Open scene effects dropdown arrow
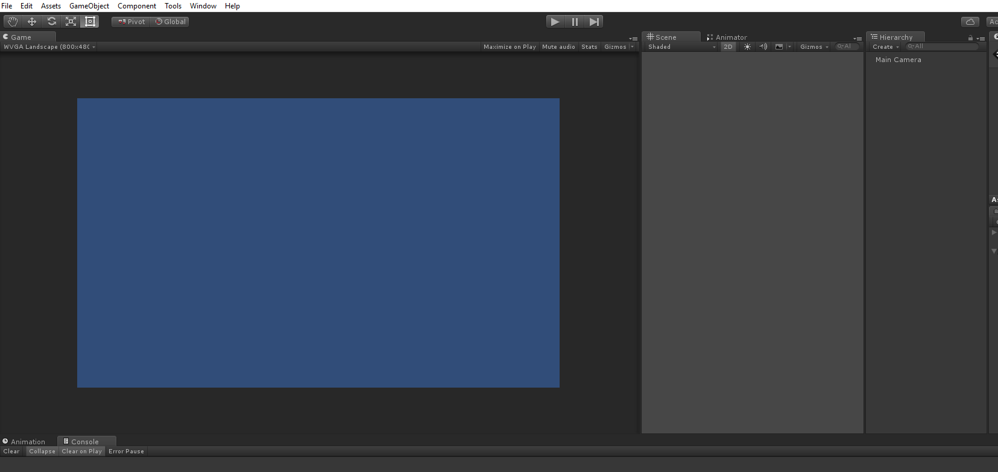998x472 pixels. tap(789, 46)
